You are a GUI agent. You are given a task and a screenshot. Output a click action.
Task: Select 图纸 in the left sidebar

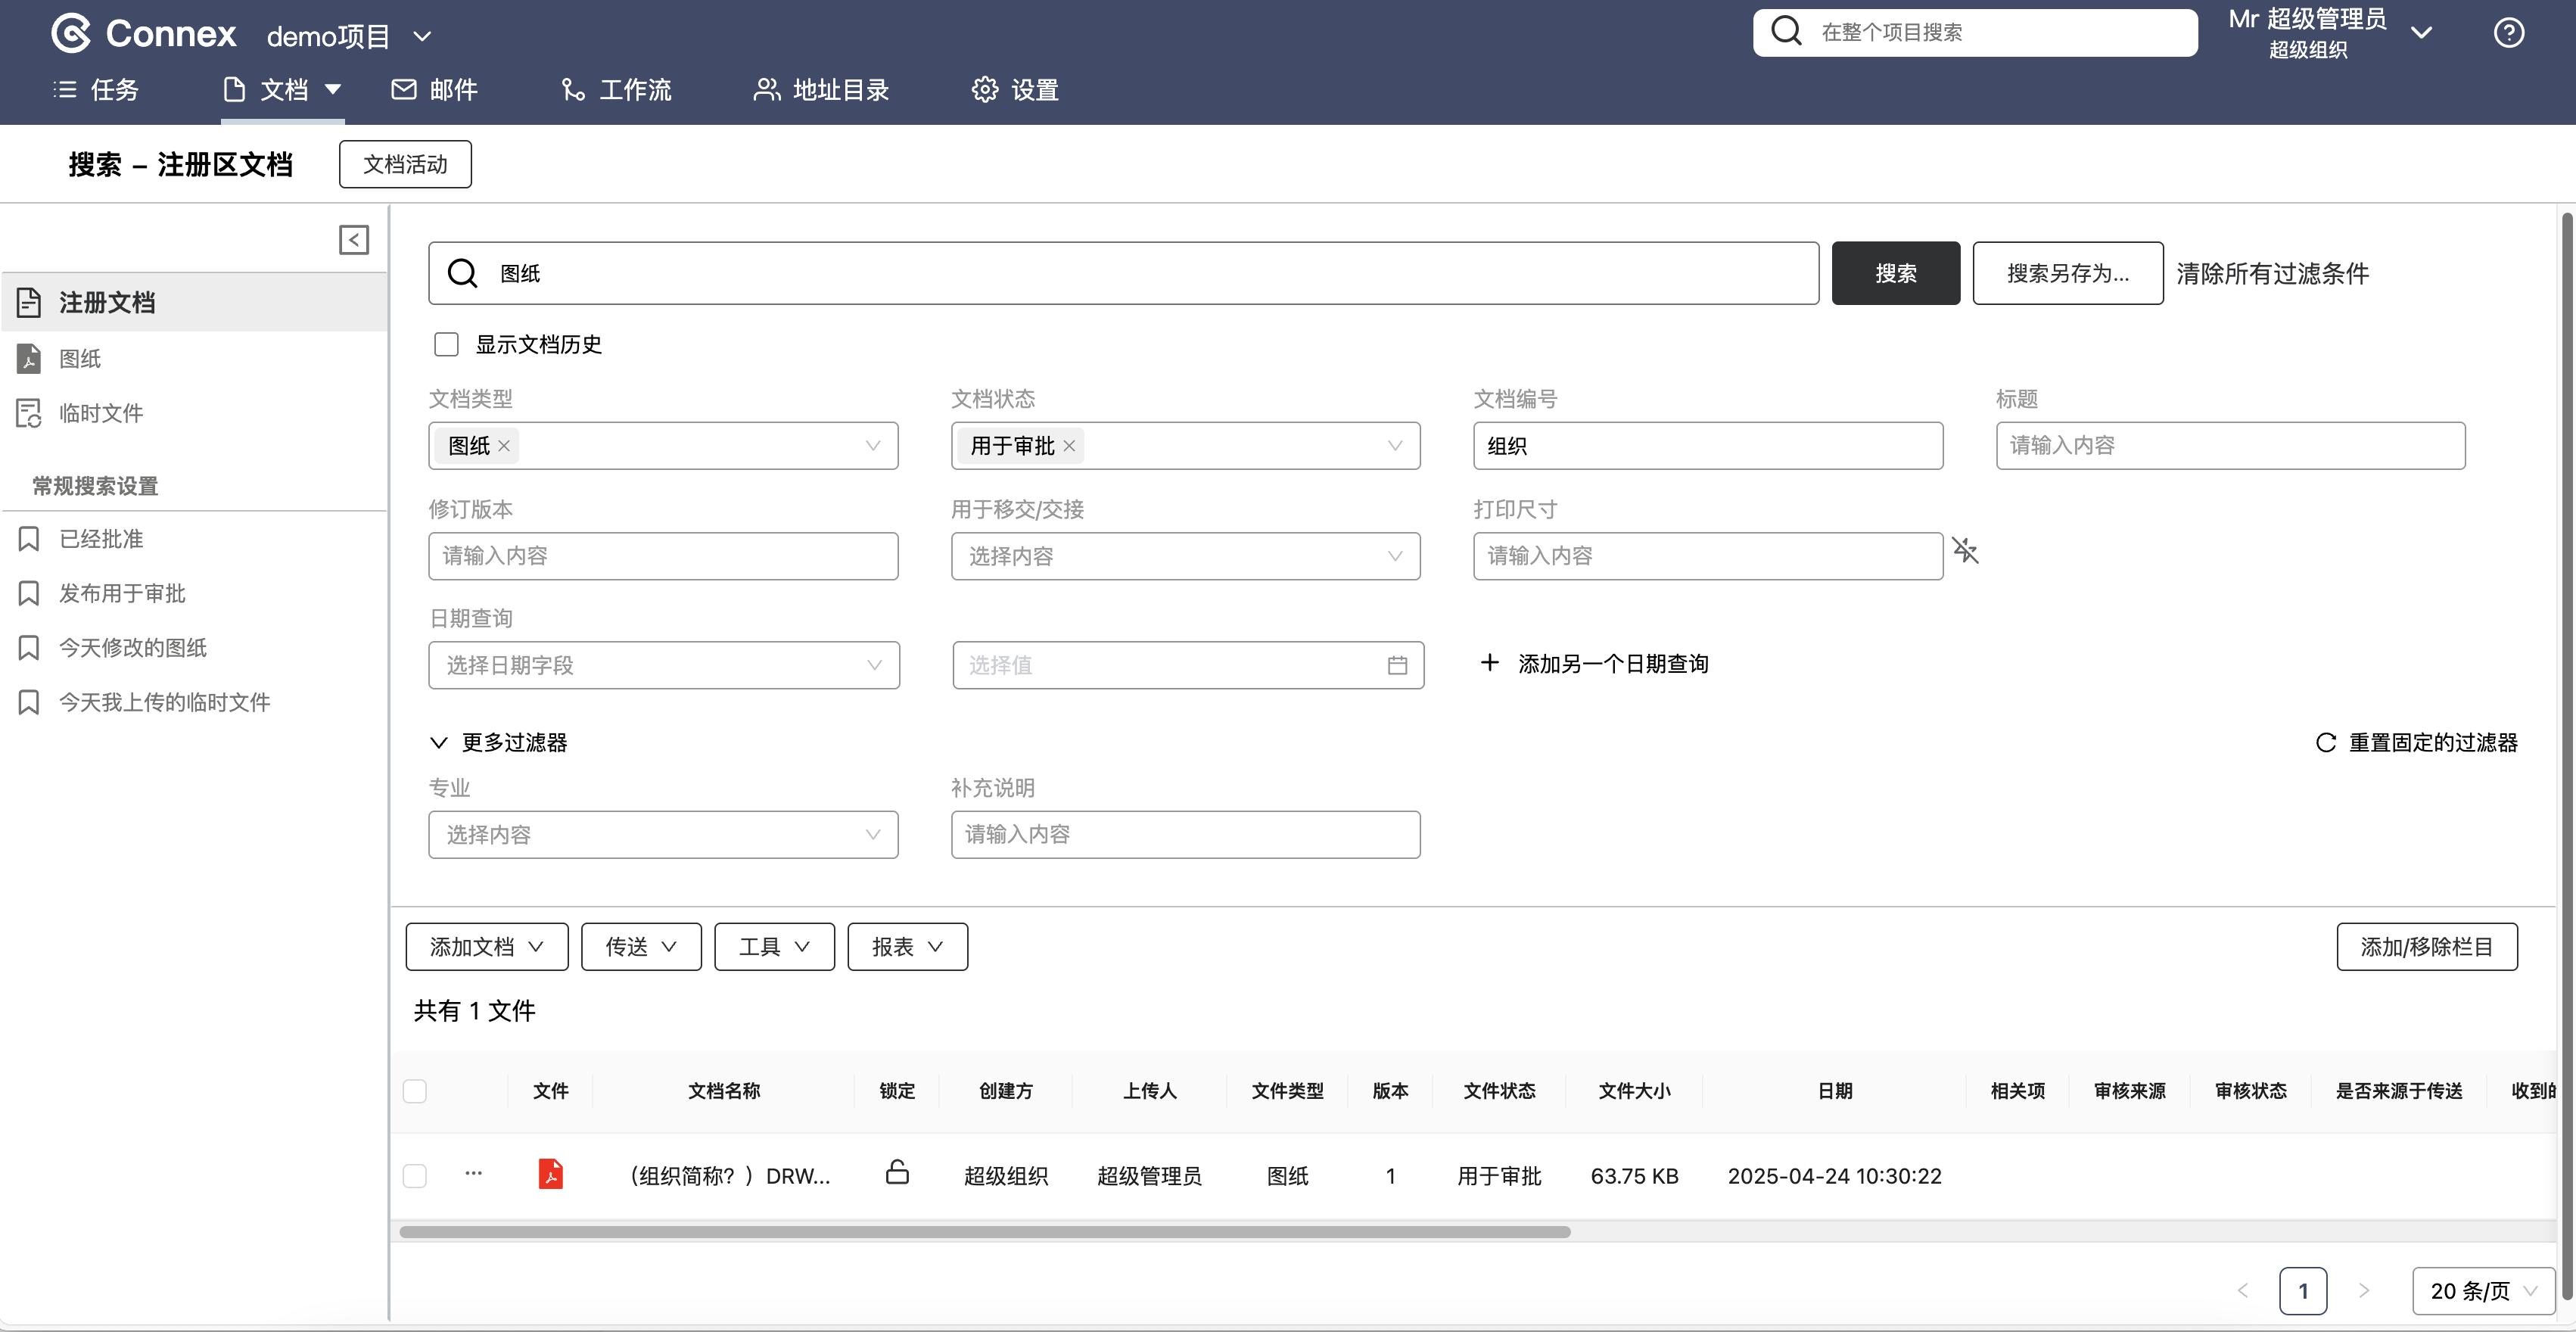80,359
